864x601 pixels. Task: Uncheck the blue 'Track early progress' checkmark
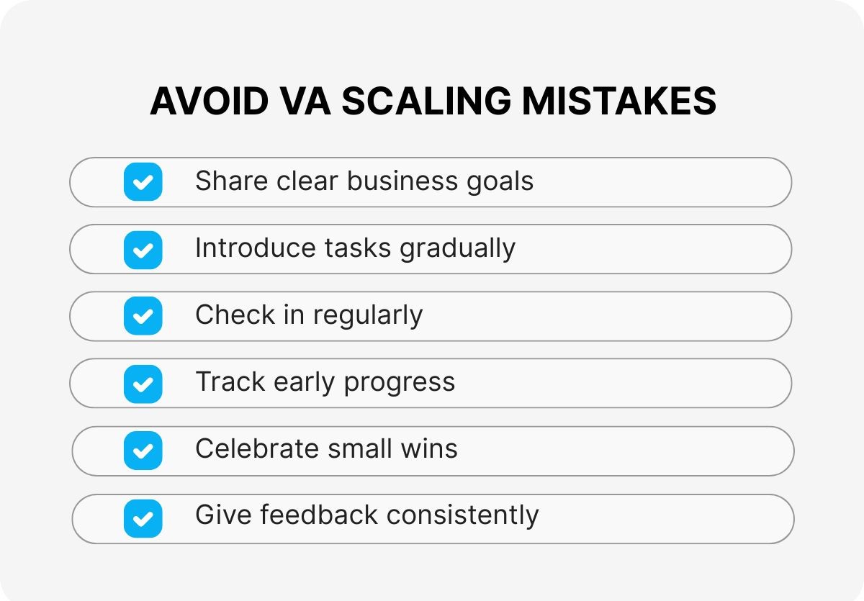point(143,383)
